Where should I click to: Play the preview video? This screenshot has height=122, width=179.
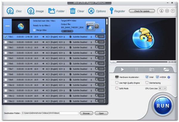coord(122,70)
